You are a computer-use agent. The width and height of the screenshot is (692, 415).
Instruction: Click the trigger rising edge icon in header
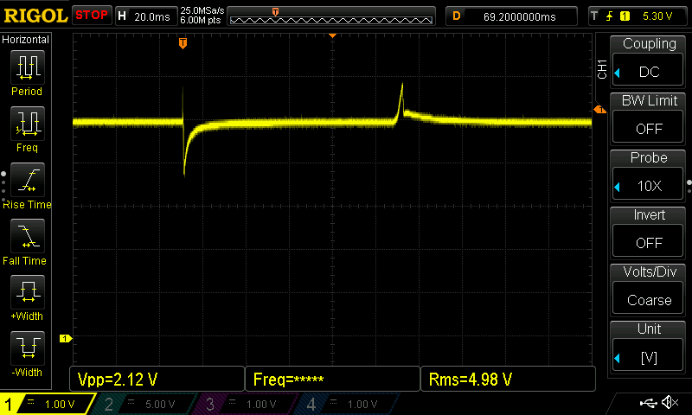610,16
